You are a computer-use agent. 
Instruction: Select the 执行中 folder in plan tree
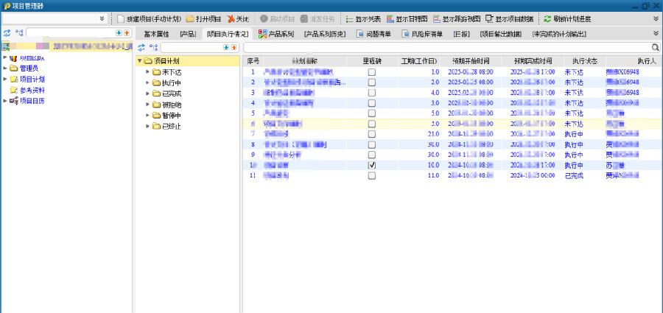point(171,83)
